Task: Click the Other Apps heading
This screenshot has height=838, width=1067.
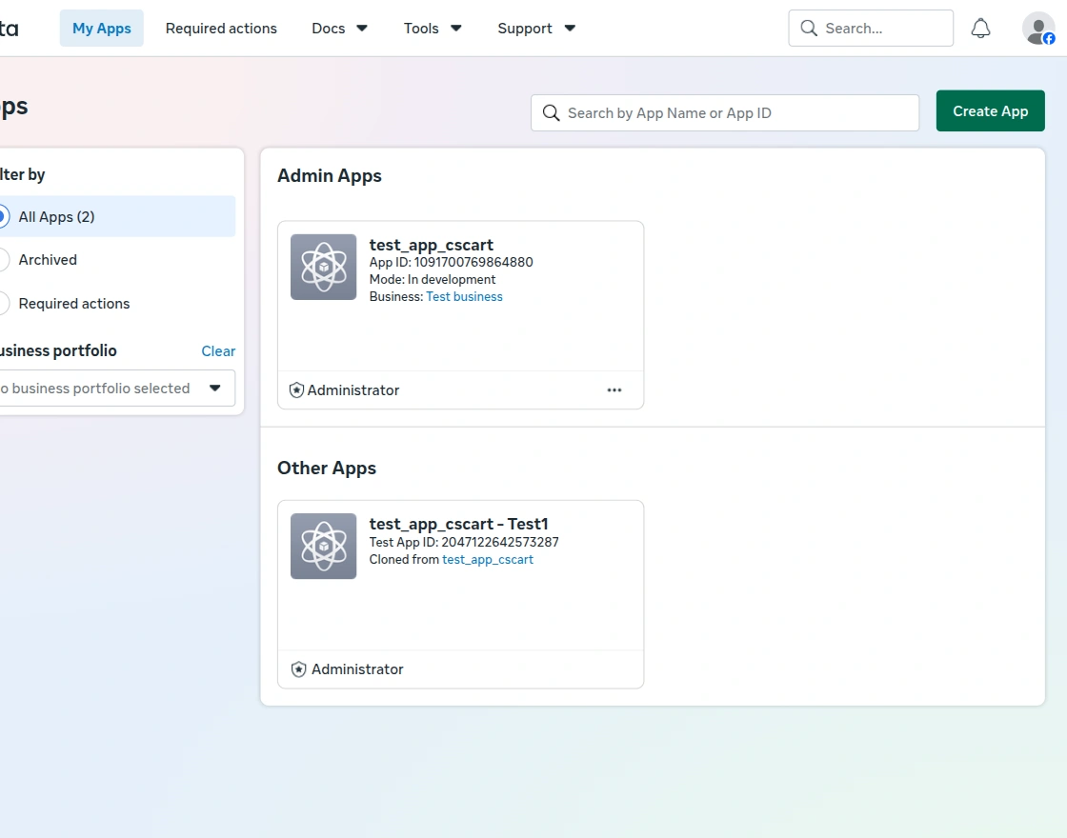Action: [327, 468]
